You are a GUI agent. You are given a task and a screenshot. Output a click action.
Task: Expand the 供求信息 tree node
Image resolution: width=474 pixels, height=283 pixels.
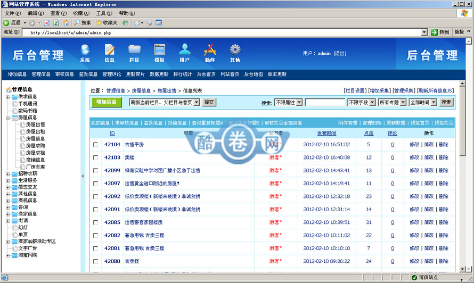[7, 97]
